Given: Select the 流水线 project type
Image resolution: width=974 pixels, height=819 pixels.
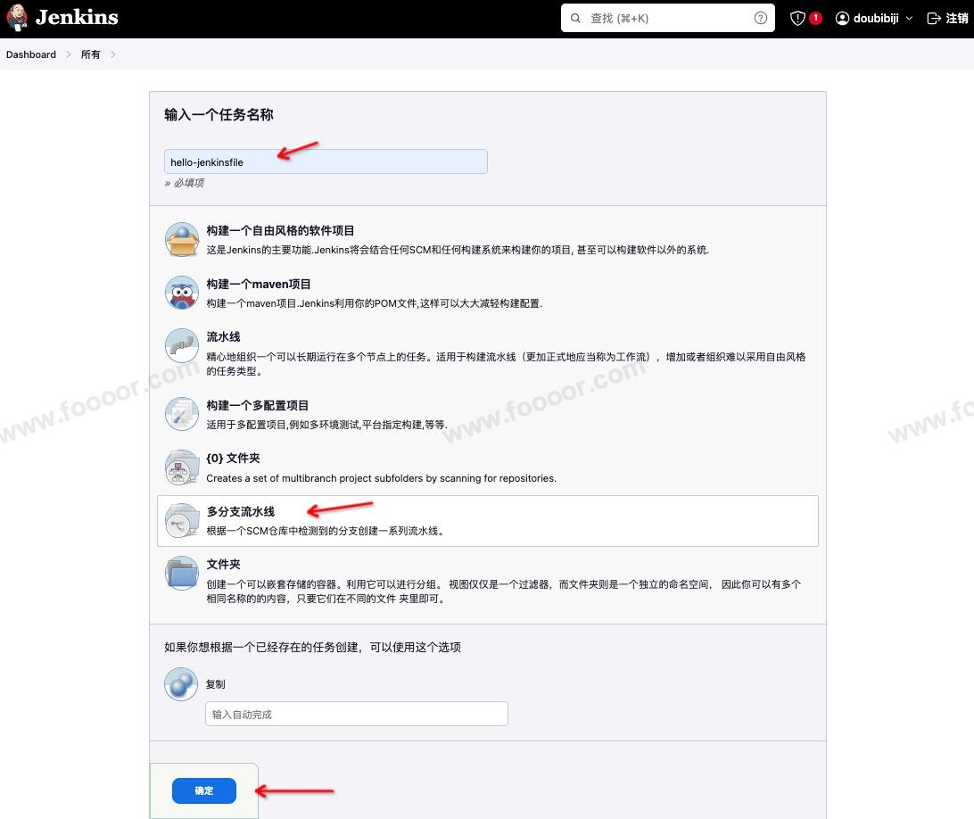Looking at the screenshot, I should click(x=223, y=337).
